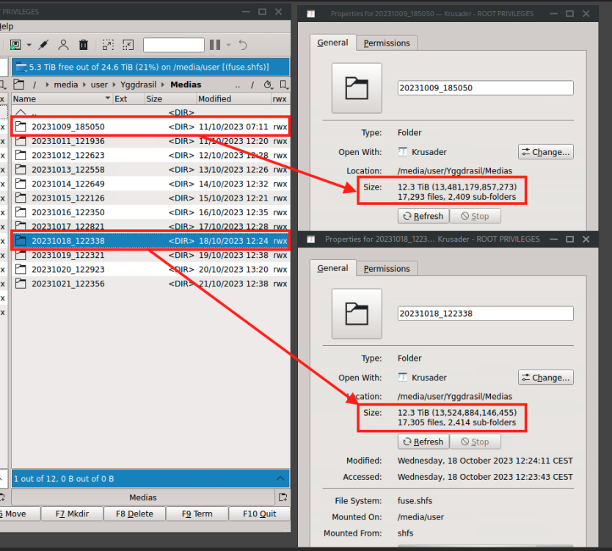Viewport: 612px width, 551px height.
Task: Click the 'Medias' panel tab at bottom
Action: coord(143,497)
